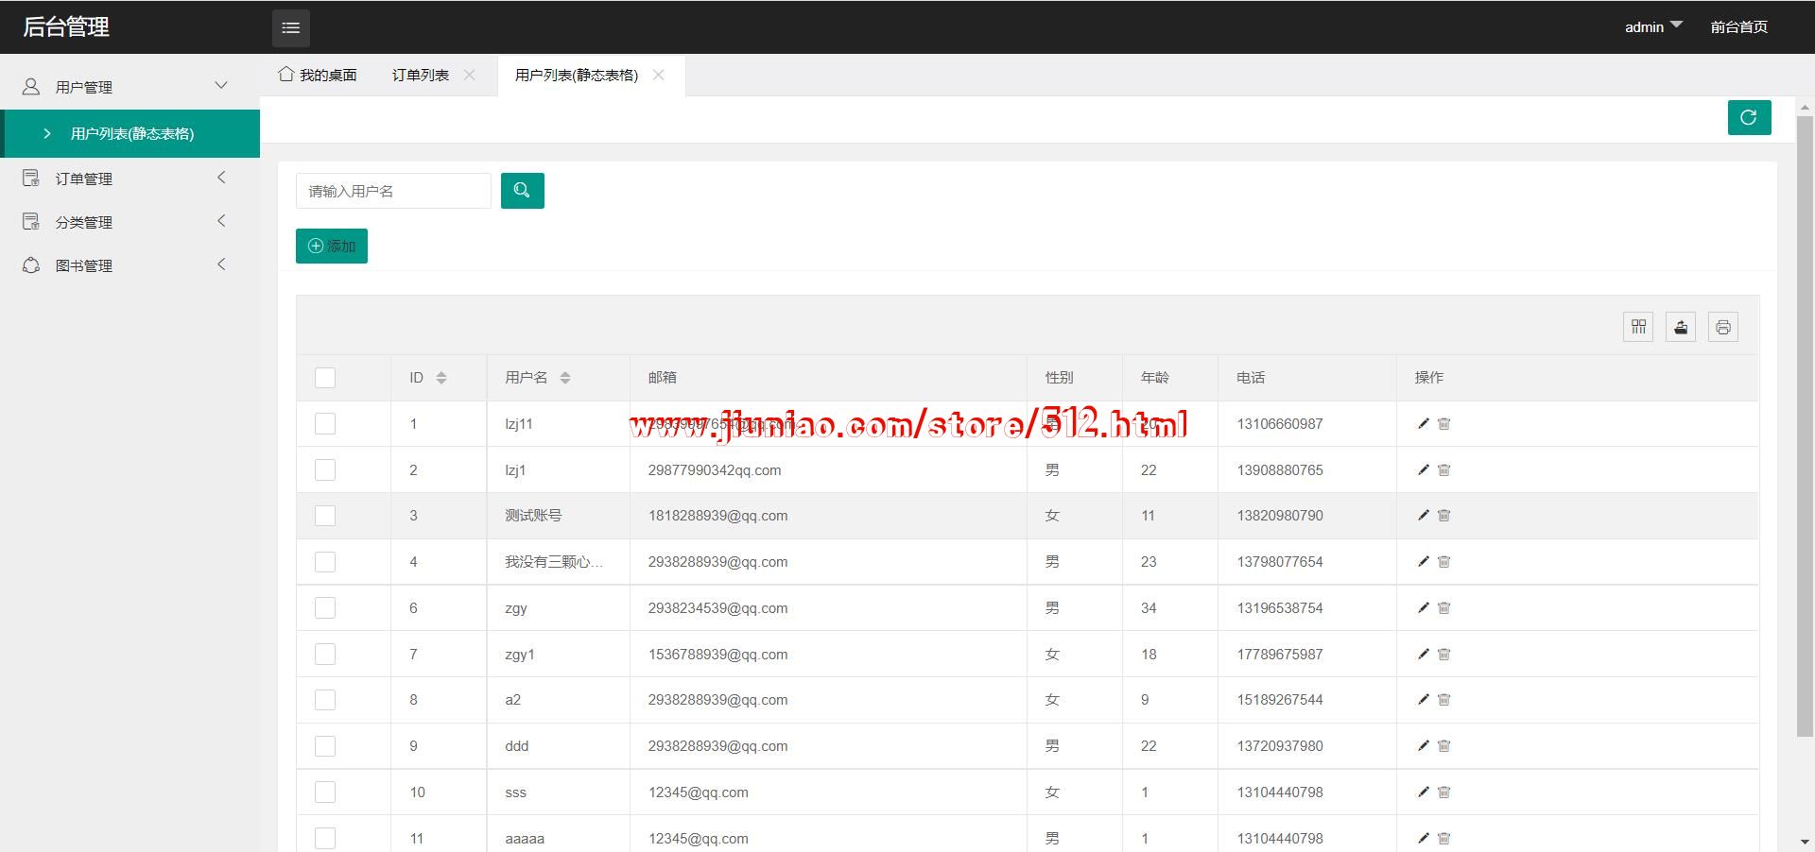Click the green 添加 button
This screenshot has width=1815, height=852.
point(332,246)
